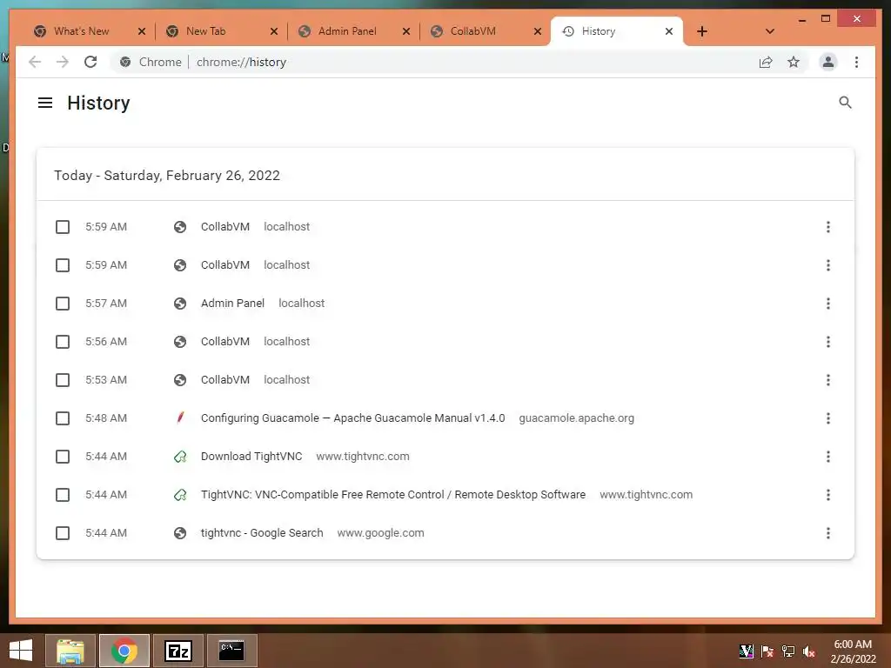The image size is (891, 668).
Task: Check the Download TightVNC entry
Action: (63, 457)
